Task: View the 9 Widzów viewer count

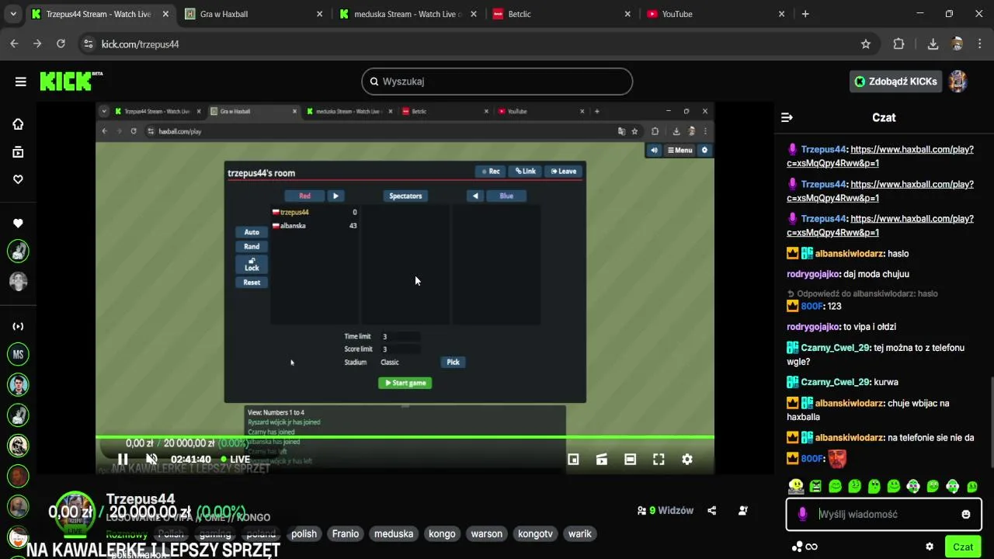Action: click(x=666, y=511)
